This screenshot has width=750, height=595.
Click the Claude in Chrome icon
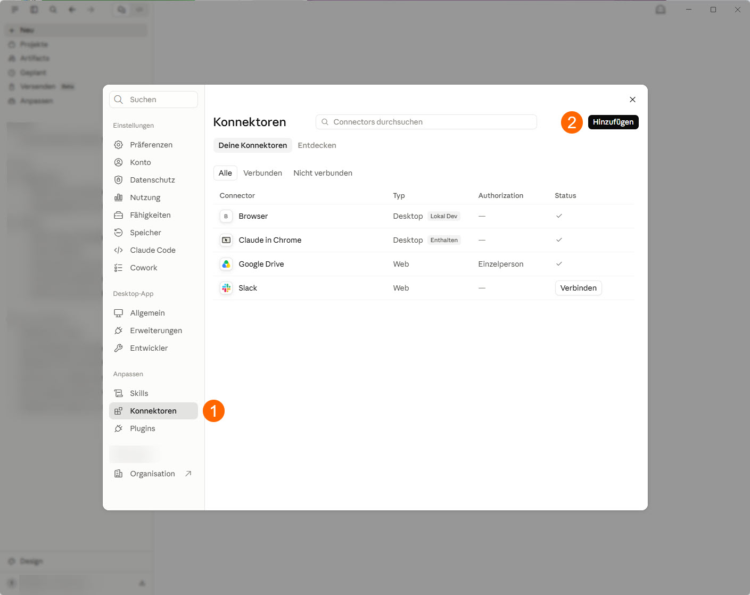click(x=226, y=240)
